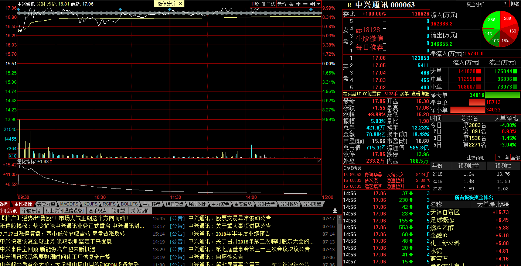Click 详 in the 业绩预测 header

point(507,158)
